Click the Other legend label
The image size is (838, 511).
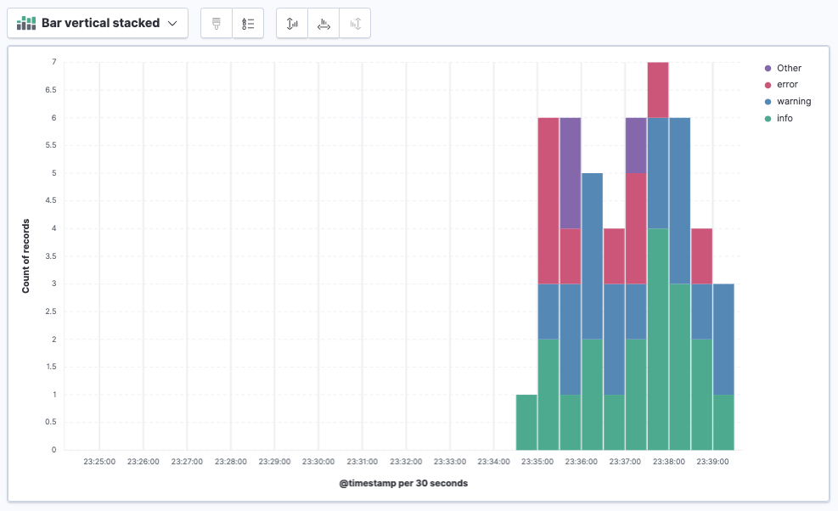[x=788, y=68]
